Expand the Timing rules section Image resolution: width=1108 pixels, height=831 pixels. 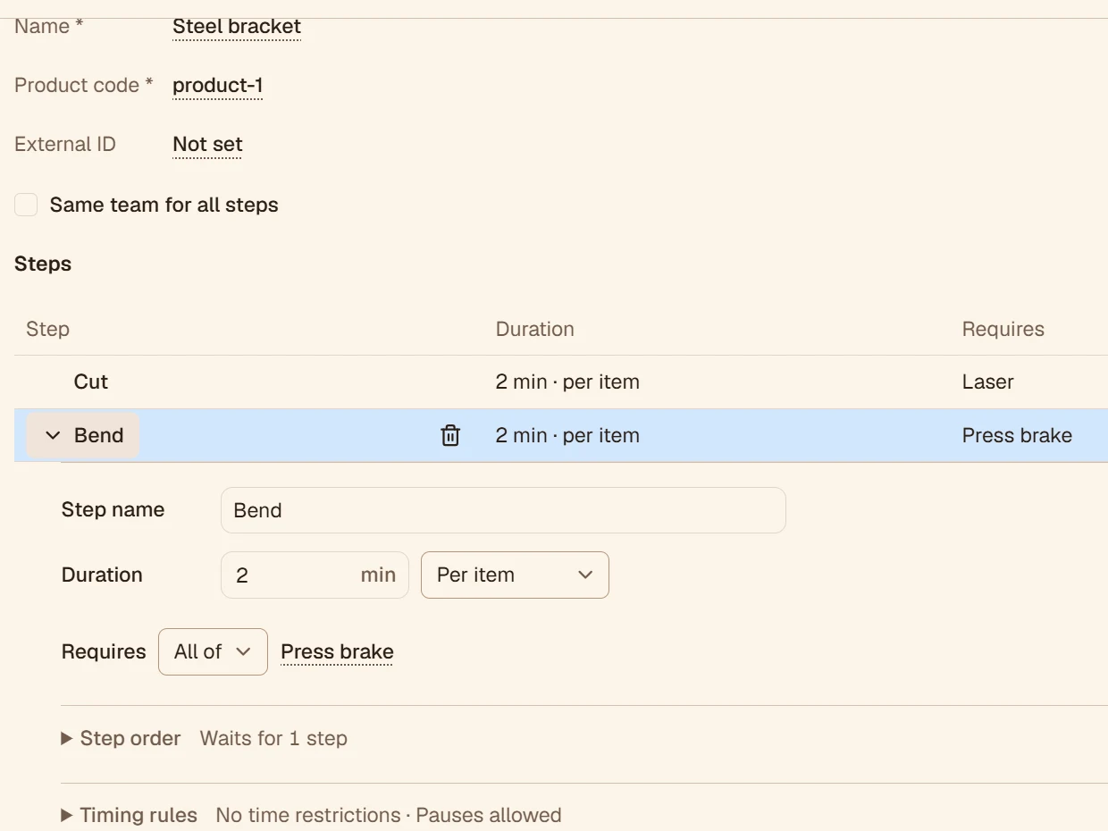pyautogui.click(x=130, y=816)
